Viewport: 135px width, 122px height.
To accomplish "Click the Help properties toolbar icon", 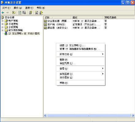I will pos(30,13).
